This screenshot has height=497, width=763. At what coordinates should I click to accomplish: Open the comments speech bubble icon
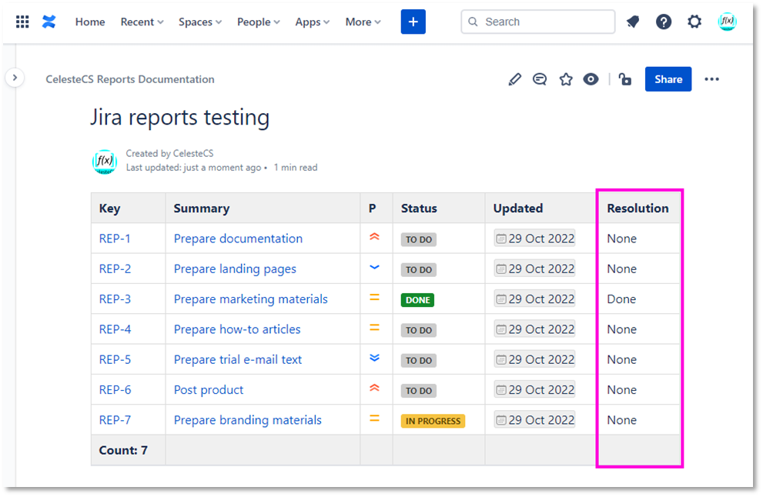[x=540, y=79]
